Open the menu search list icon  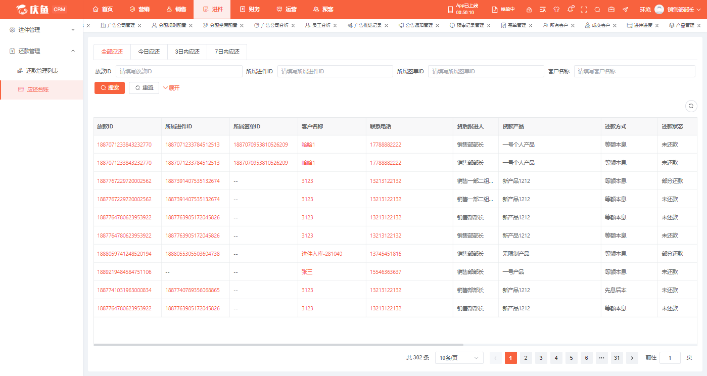point(543,9)
